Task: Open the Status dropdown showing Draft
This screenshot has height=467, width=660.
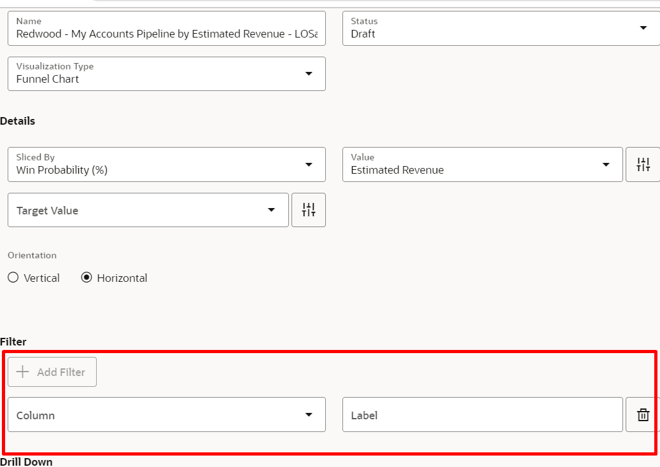Action: (x=501, y=28)
